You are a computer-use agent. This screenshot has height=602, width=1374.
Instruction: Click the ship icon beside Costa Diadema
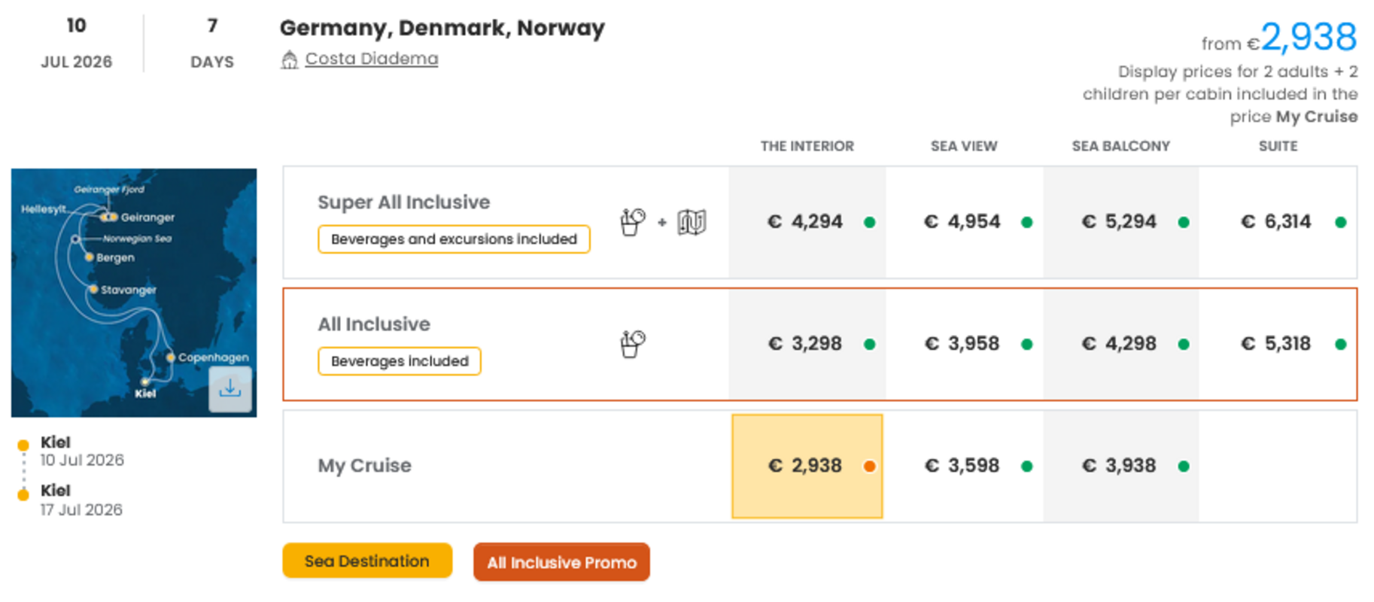290,59
